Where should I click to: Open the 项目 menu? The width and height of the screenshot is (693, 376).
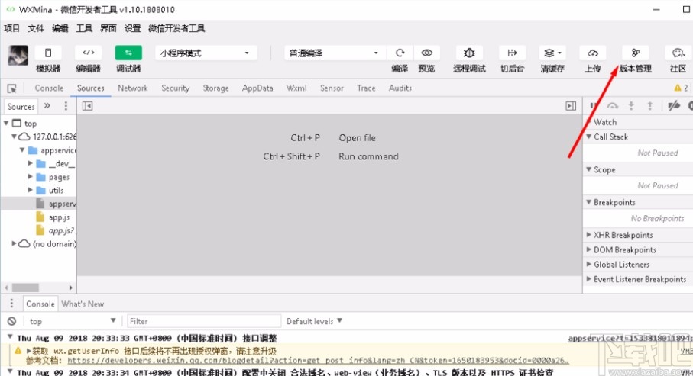click(x=12, y=29)
